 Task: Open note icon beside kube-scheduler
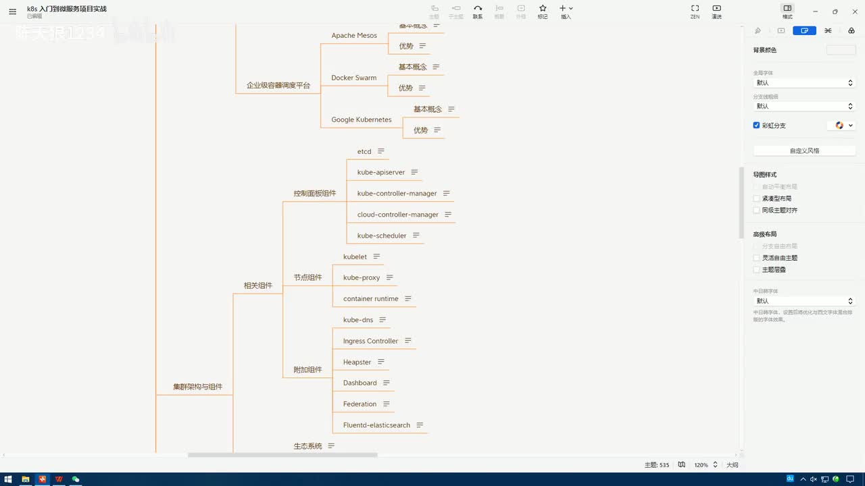coord(416,235)
